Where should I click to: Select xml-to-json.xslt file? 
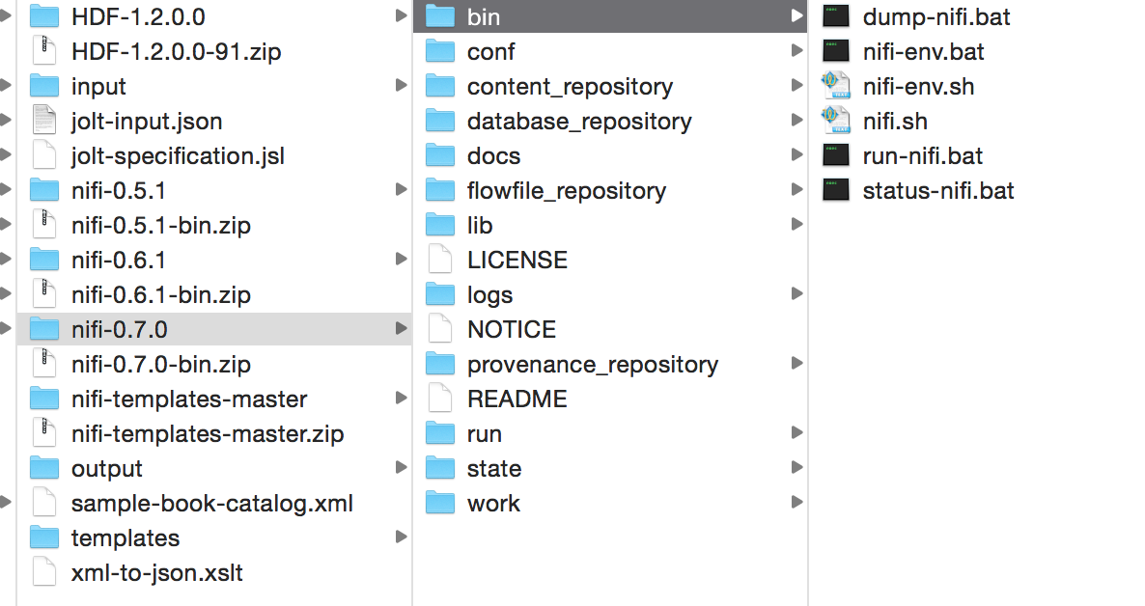coord(156,573)
